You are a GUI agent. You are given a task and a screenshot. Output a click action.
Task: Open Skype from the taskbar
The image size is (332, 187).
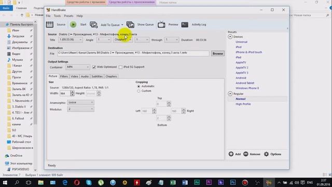pos(89,182)
